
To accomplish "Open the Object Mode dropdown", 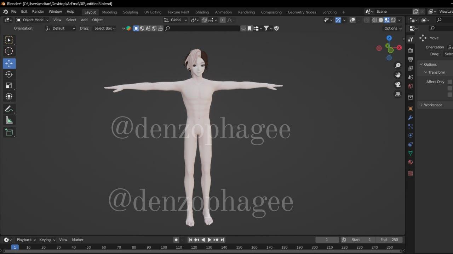I will (x=33, y=20).
